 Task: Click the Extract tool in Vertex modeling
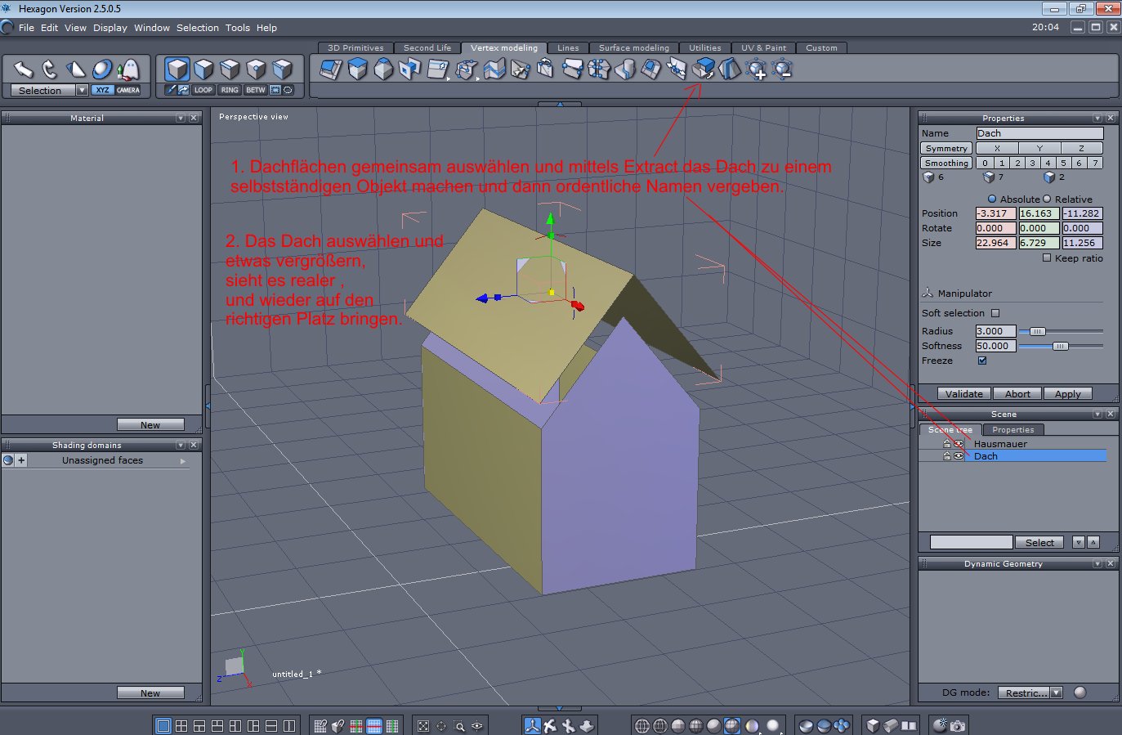pyautogui.click(x=703, y=69)
